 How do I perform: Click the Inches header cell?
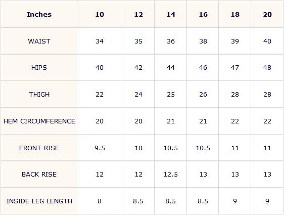[x=39, y=14]
